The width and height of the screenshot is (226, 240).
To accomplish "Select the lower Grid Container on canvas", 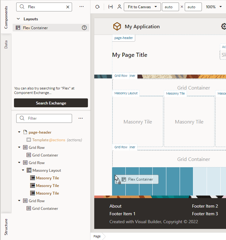I will [x=194, y=159].
